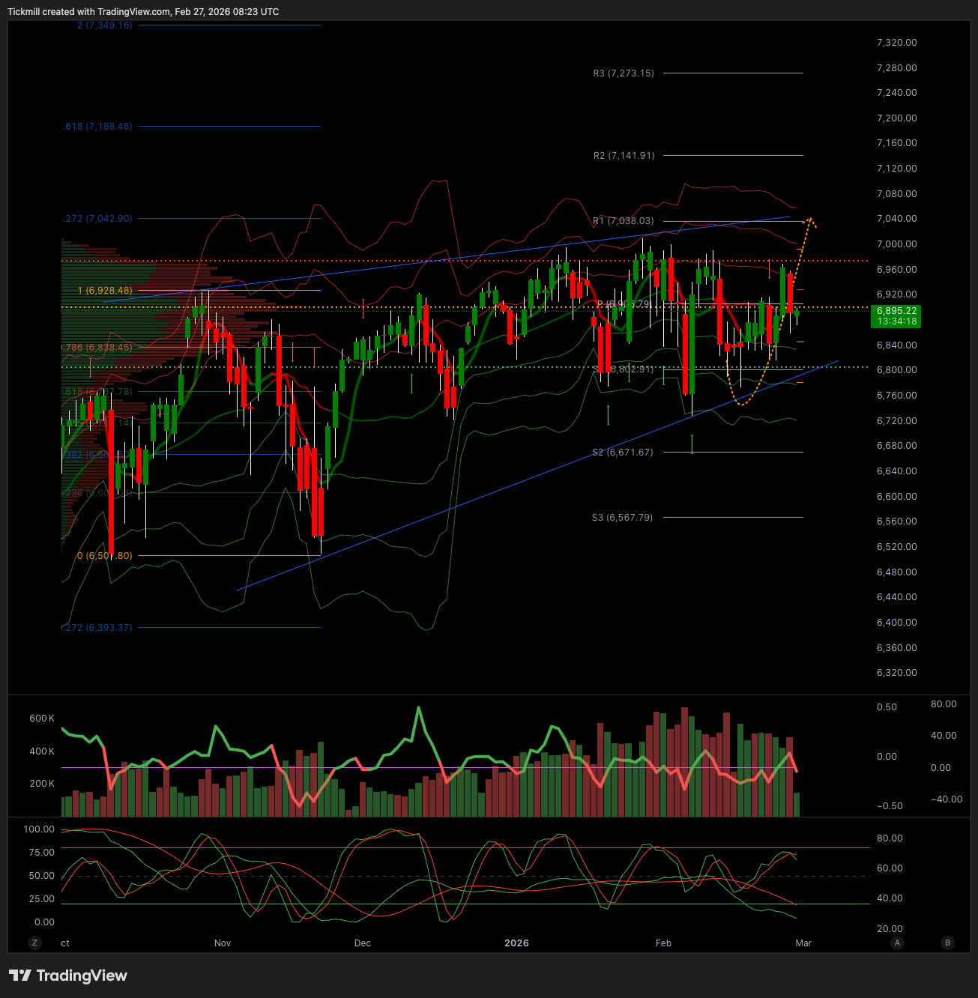Select the green current price label 6,895.22
This screenshot has width=978, height=998.
pos(896,315)
